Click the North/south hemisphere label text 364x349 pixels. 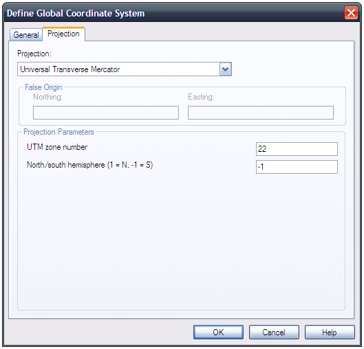click(90, 165)
